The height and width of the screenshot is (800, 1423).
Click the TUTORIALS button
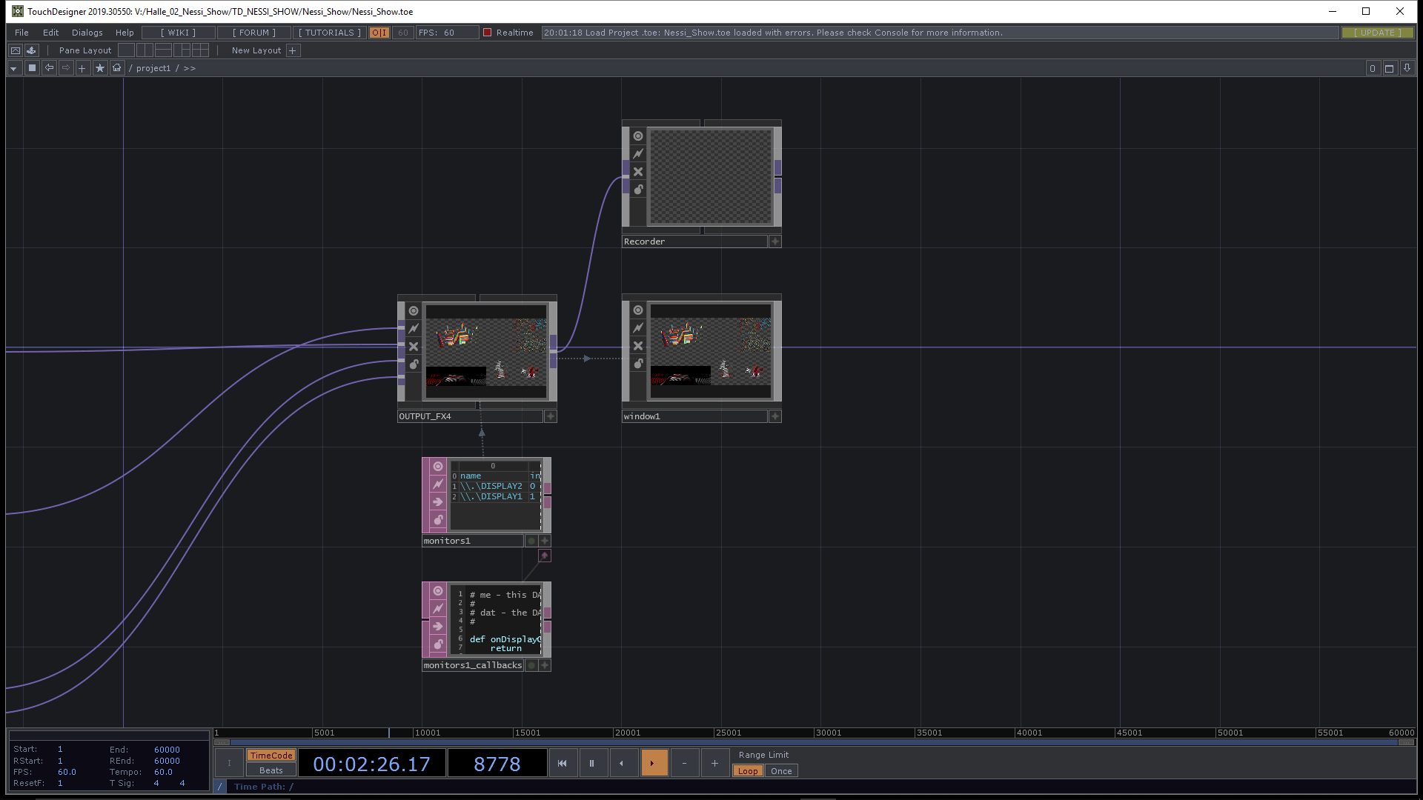coord(329,33)
